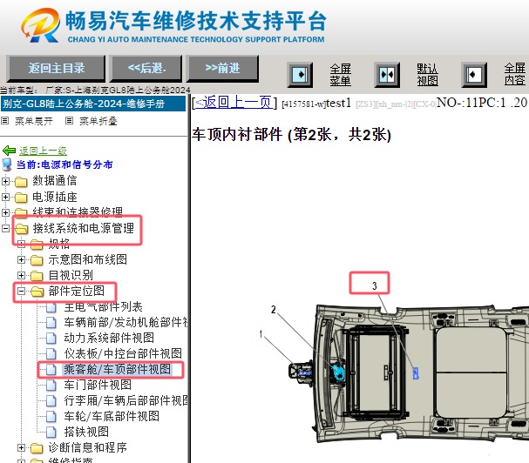The image size is (529, 463).
Task: Click the open folder icon beside 部件定位图
Action: click(37, 292)
